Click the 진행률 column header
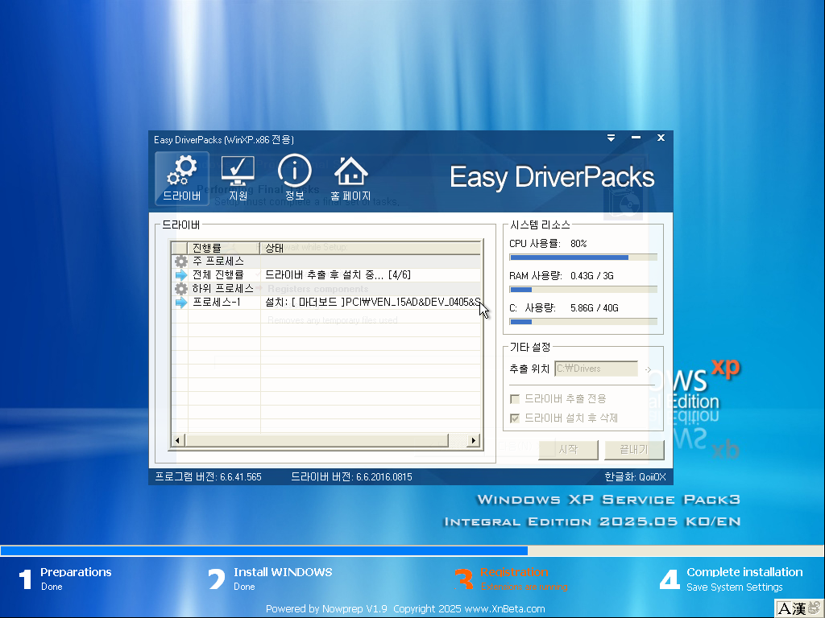 tap(224, 248)
